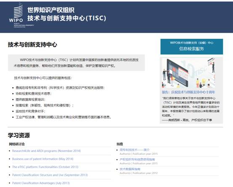Open the 技术数据库指南 guide link
Image resolution: width=233 pixels, height=187 pixels.
130,169
